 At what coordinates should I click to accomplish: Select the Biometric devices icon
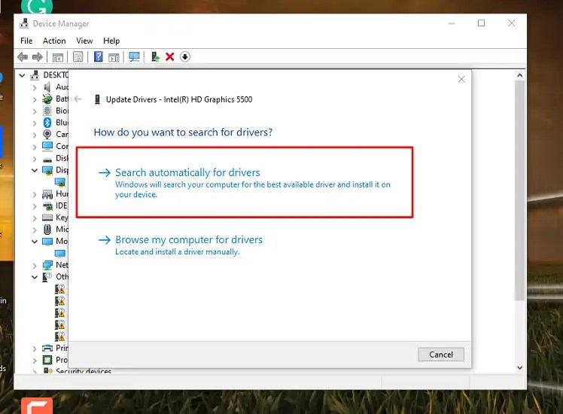point(47,111)
